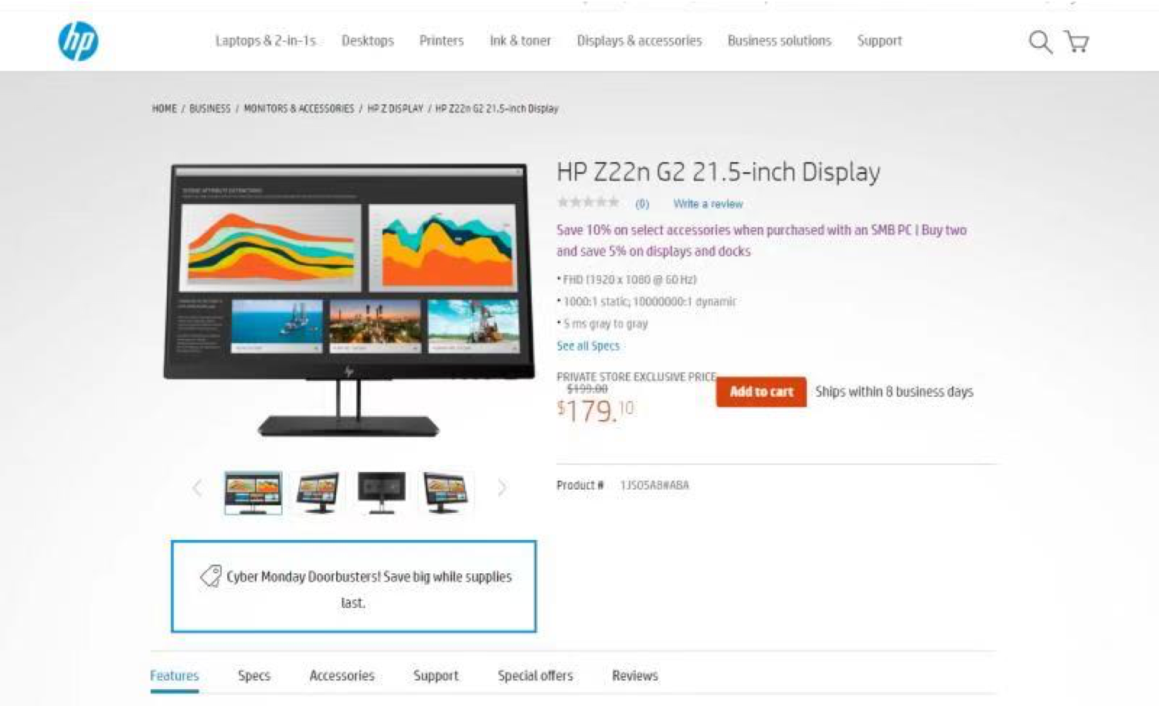Select the rear-view monitor thumbnail
The width and height of the screenshot is (1159, 706).
click(382, 492)
